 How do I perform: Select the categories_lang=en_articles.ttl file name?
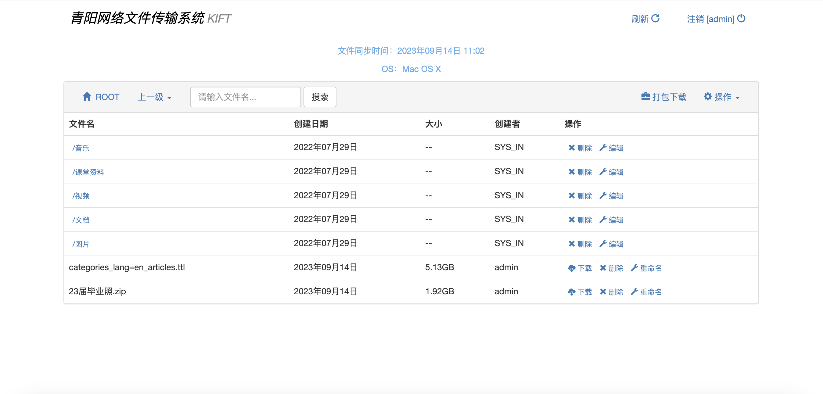tap(127, 267)
